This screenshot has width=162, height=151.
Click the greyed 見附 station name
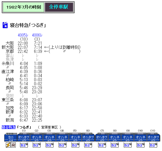tap(10, 96)
